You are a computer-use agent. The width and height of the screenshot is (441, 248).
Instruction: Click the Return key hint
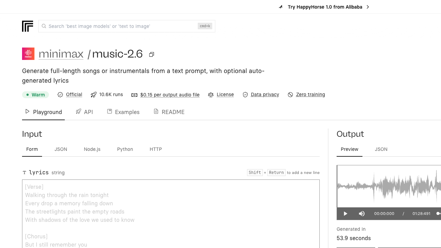(x=276, y=173)
